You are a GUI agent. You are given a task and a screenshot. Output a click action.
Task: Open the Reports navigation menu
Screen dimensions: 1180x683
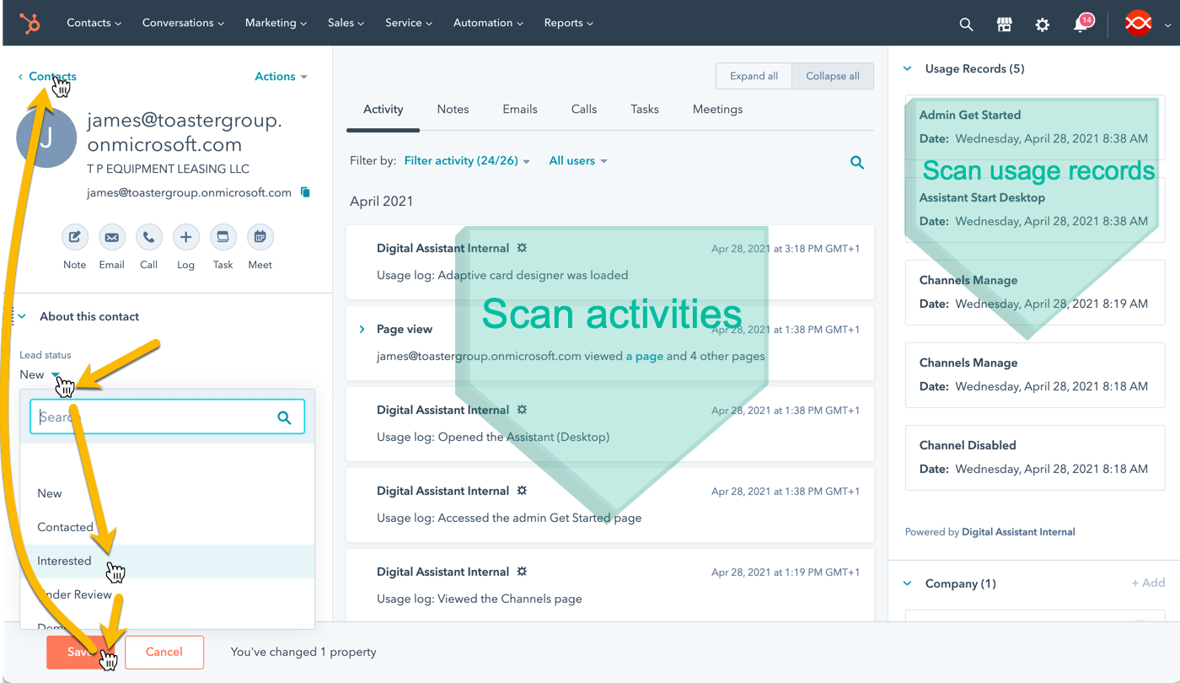click(569, 23)
